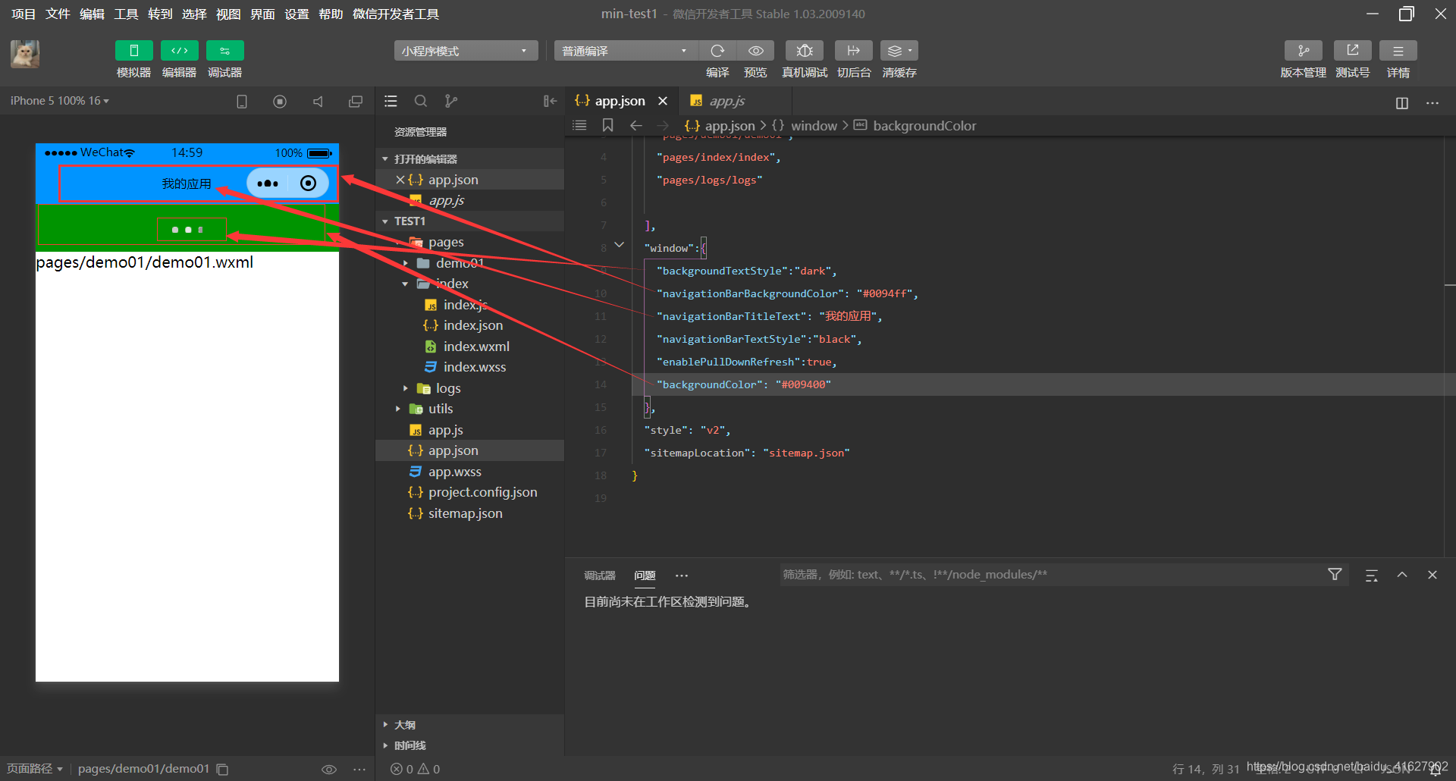Open the 工具 menu
Image resolution: width=1456 pixels, height=781 pixels.
coord(126,14)
